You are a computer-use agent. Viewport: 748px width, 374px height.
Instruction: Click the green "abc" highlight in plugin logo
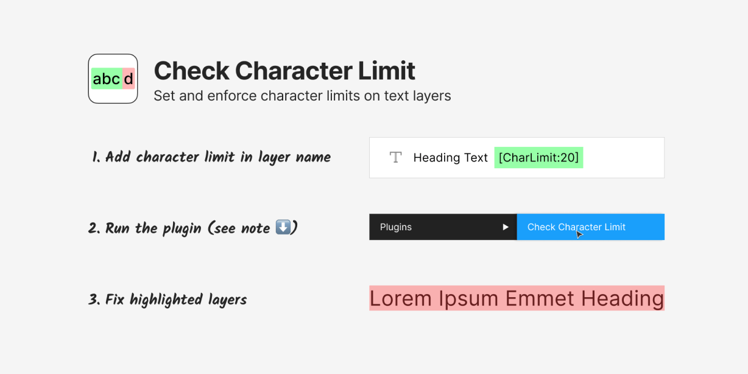tap(107, 79)
